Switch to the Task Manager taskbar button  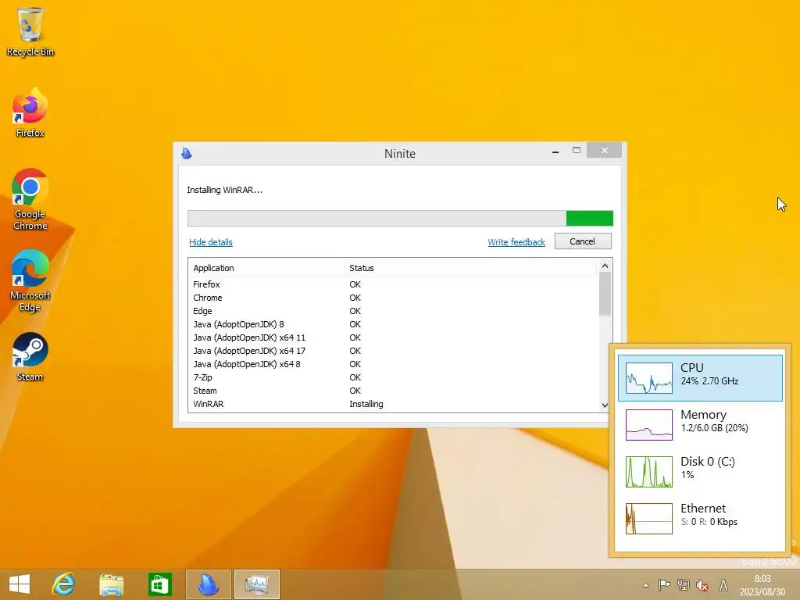pyautogui.click(x=256, y=584)
